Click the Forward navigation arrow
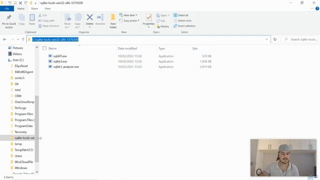This screenshot has width=320, height=180. 12,39
